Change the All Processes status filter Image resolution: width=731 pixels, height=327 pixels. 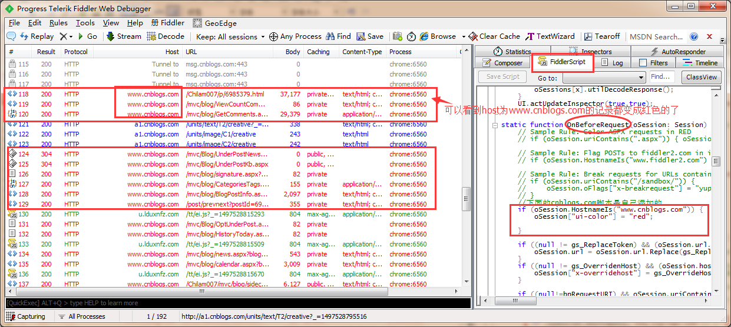tap(82, 316)
